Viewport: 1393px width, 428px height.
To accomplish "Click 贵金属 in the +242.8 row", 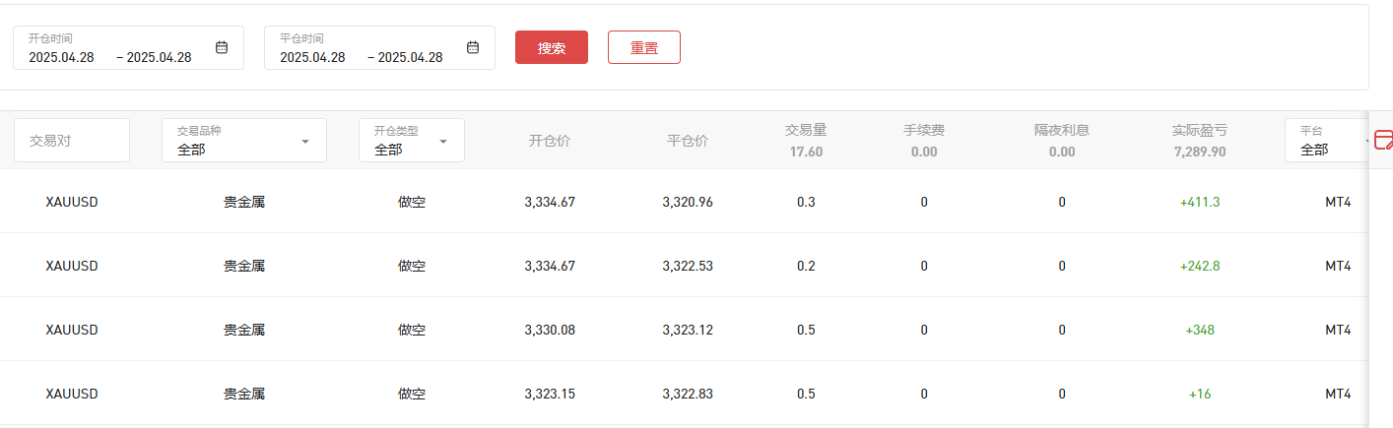I will click(x=244, y=266).
